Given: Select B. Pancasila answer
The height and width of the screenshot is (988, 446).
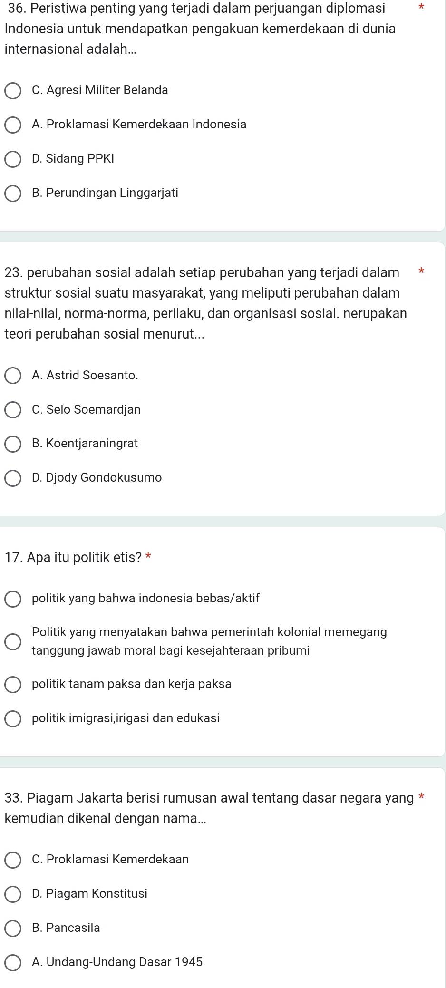Looking at the screenshot, I should 13,929.
